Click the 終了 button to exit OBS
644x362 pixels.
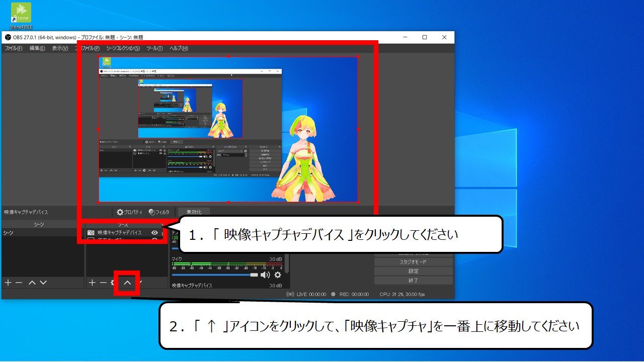(x=414, y=280)
